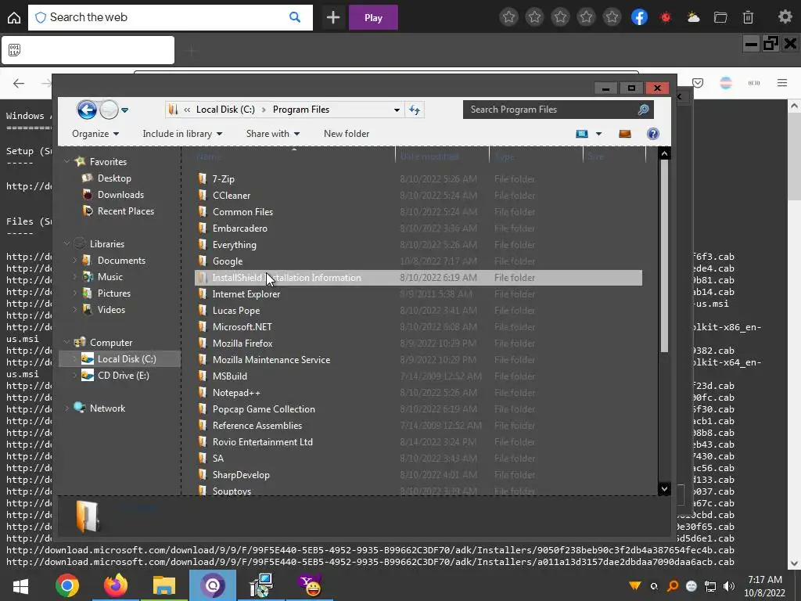Click the file list scroll down arrow
Viewport: 801px width, 601px height.
point(664,488)
